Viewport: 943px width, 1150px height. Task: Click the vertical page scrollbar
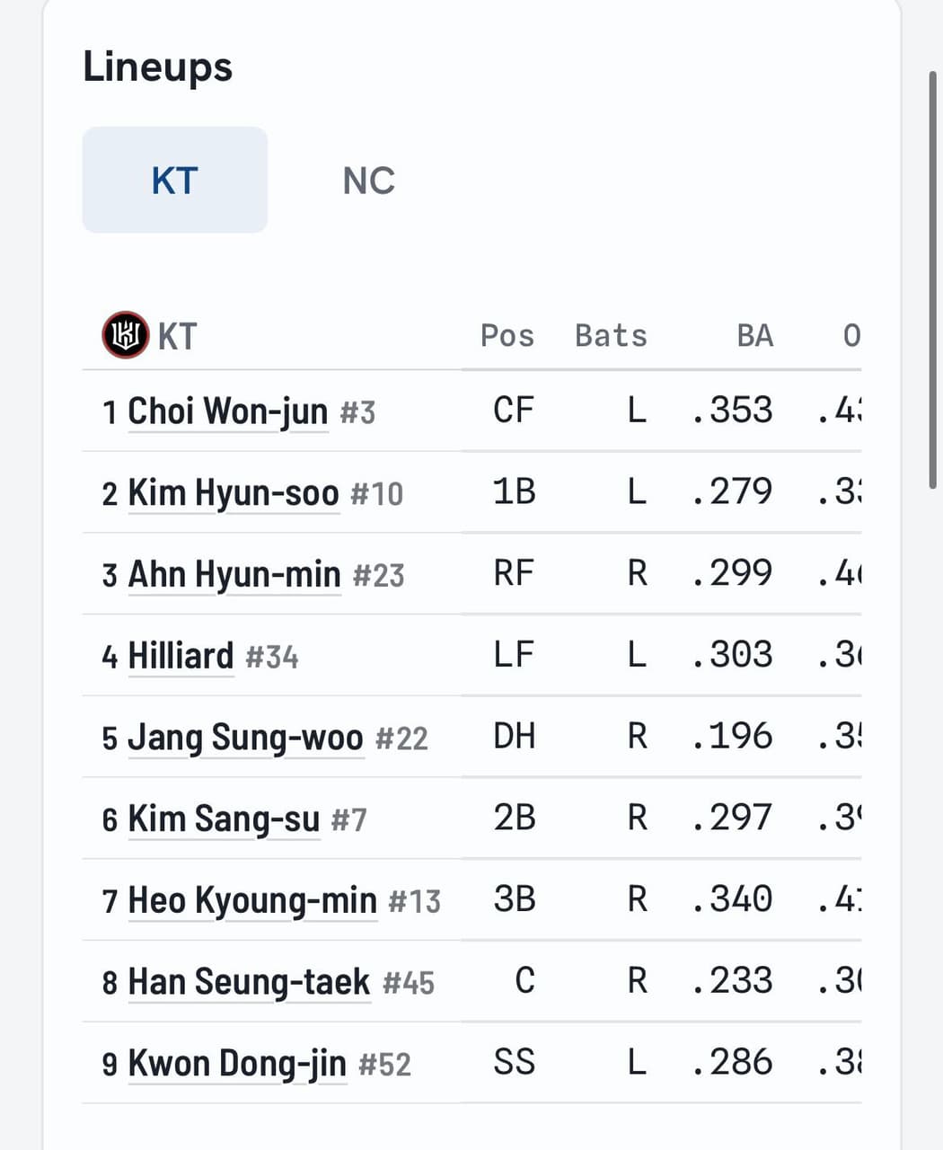coord(933,279)
